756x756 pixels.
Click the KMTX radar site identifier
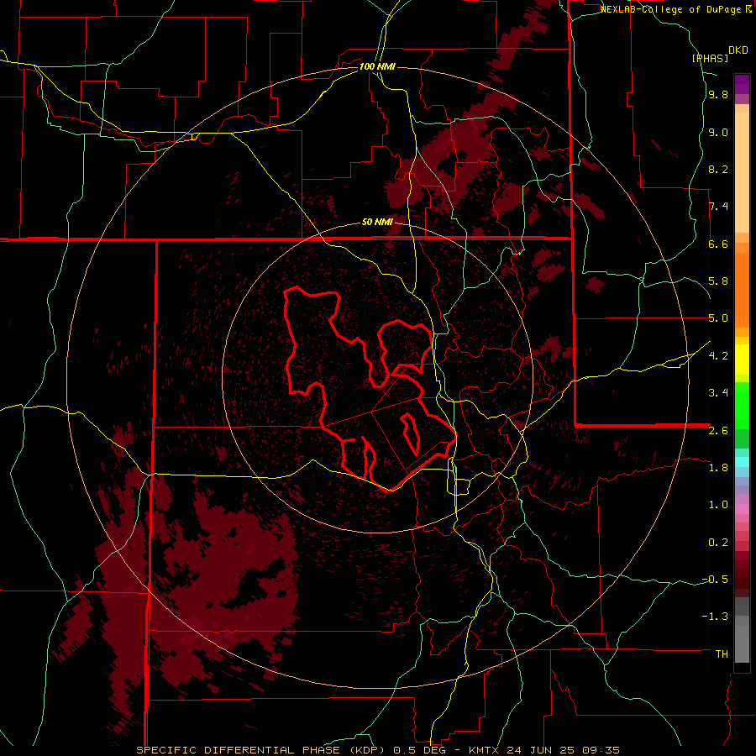pyautogui.click(x=484, y=750)
